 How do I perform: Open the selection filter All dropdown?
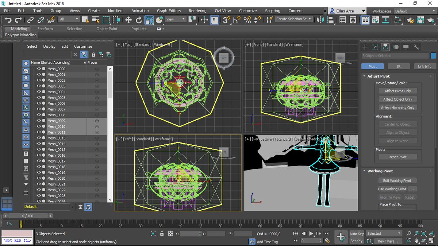(x=69, y=19)
